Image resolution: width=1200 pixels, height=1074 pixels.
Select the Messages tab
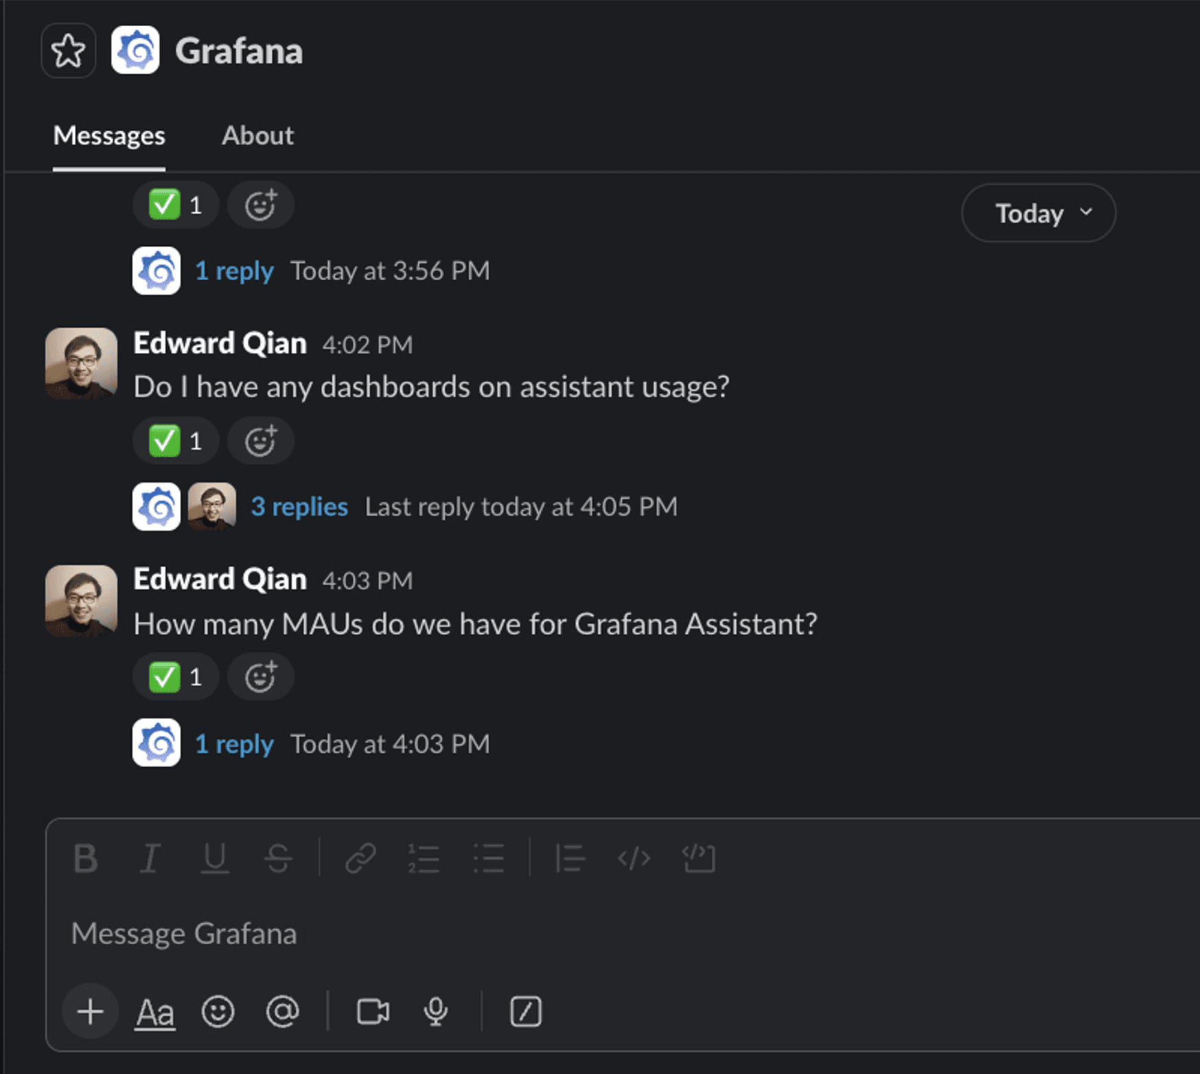109,136
